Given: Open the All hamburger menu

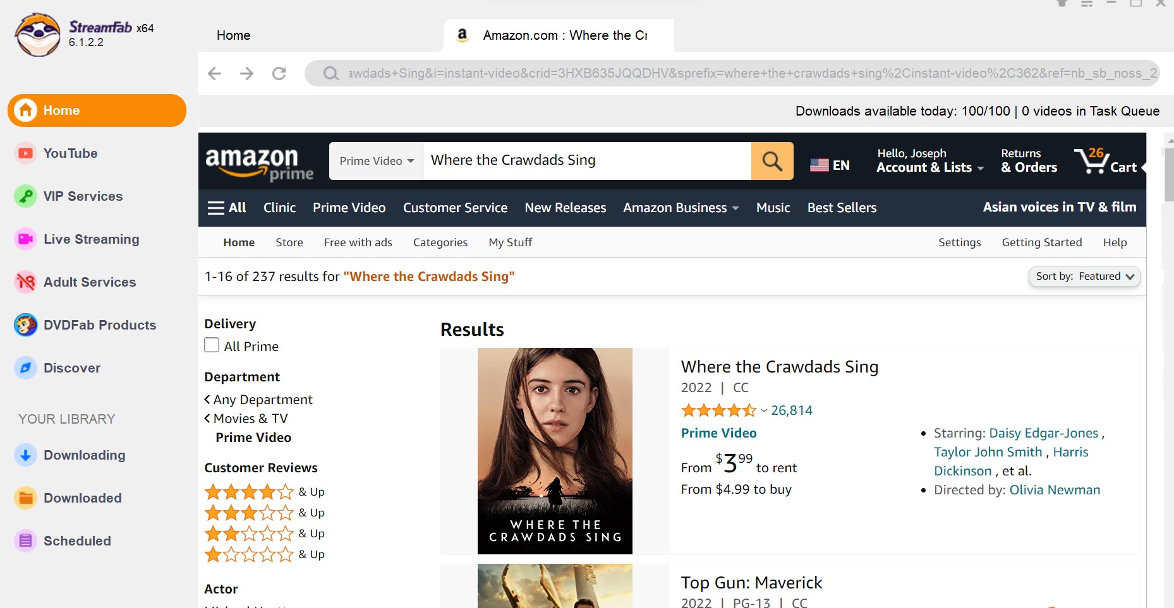Looking at the screenshot, I should click(227, 208).
